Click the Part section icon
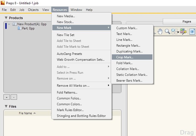This screenshot has height=136, width=196. coord(19,28)
